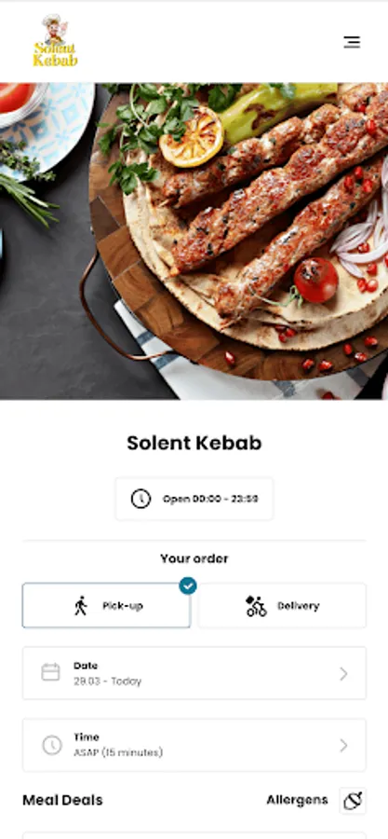388x839 pixels.
Task: Click the delivery cyclist icon
Action: click(256, 606)
